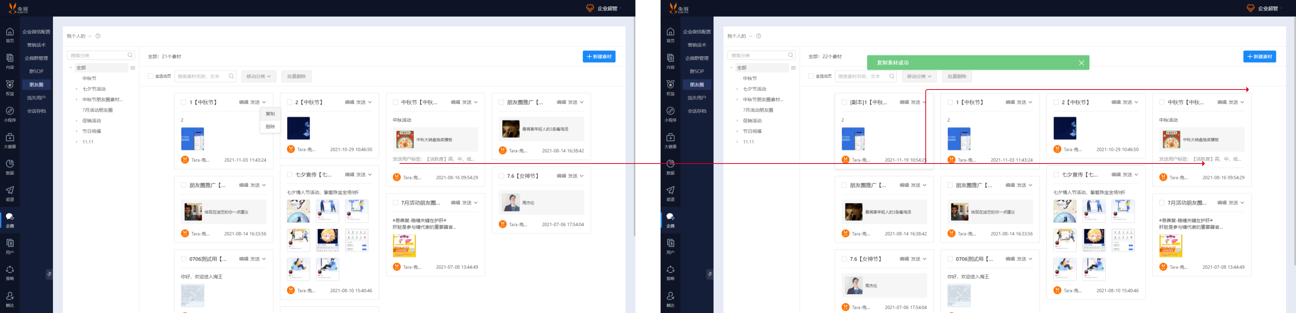Screen dimensions: 1296x313
Task: Expand 11.11 tree node in right screenshot
Action: tap(737, 142)
